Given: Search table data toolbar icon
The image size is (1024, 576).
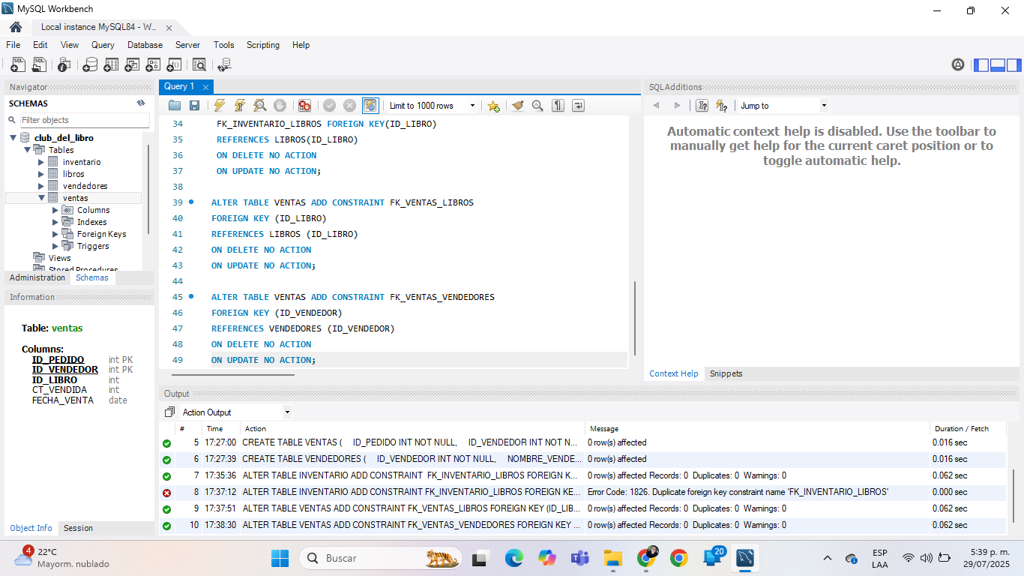Looking at the screenshot, I should coord(199,65).
